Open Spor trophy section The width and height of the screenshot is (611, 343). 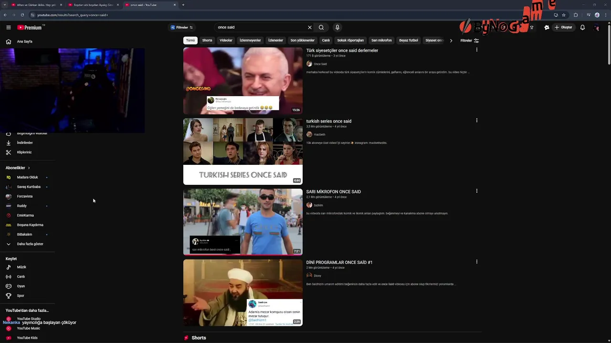(21, 296)
